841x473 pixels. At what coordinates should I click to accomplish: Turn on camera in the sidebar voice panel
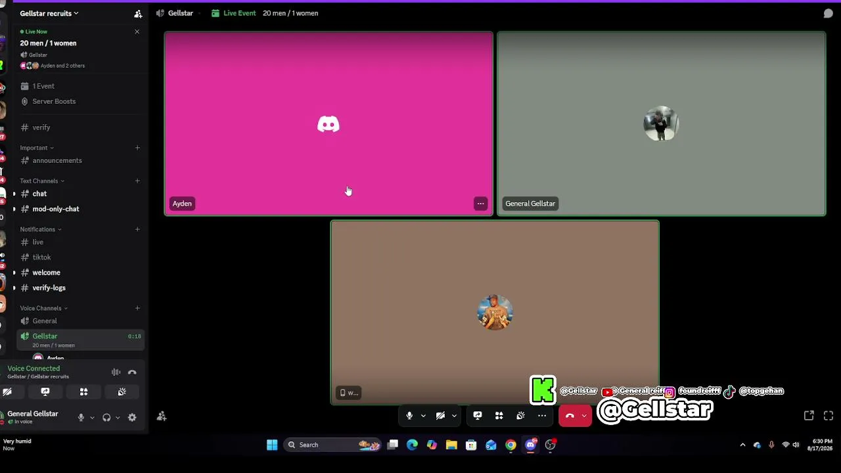(x=7, y=392)
